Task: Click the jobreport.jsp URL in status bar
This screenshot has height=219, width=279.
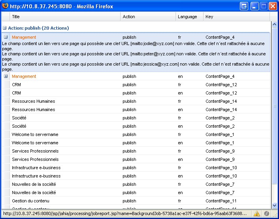Action: pyautogui.click(x=125, y=213)
